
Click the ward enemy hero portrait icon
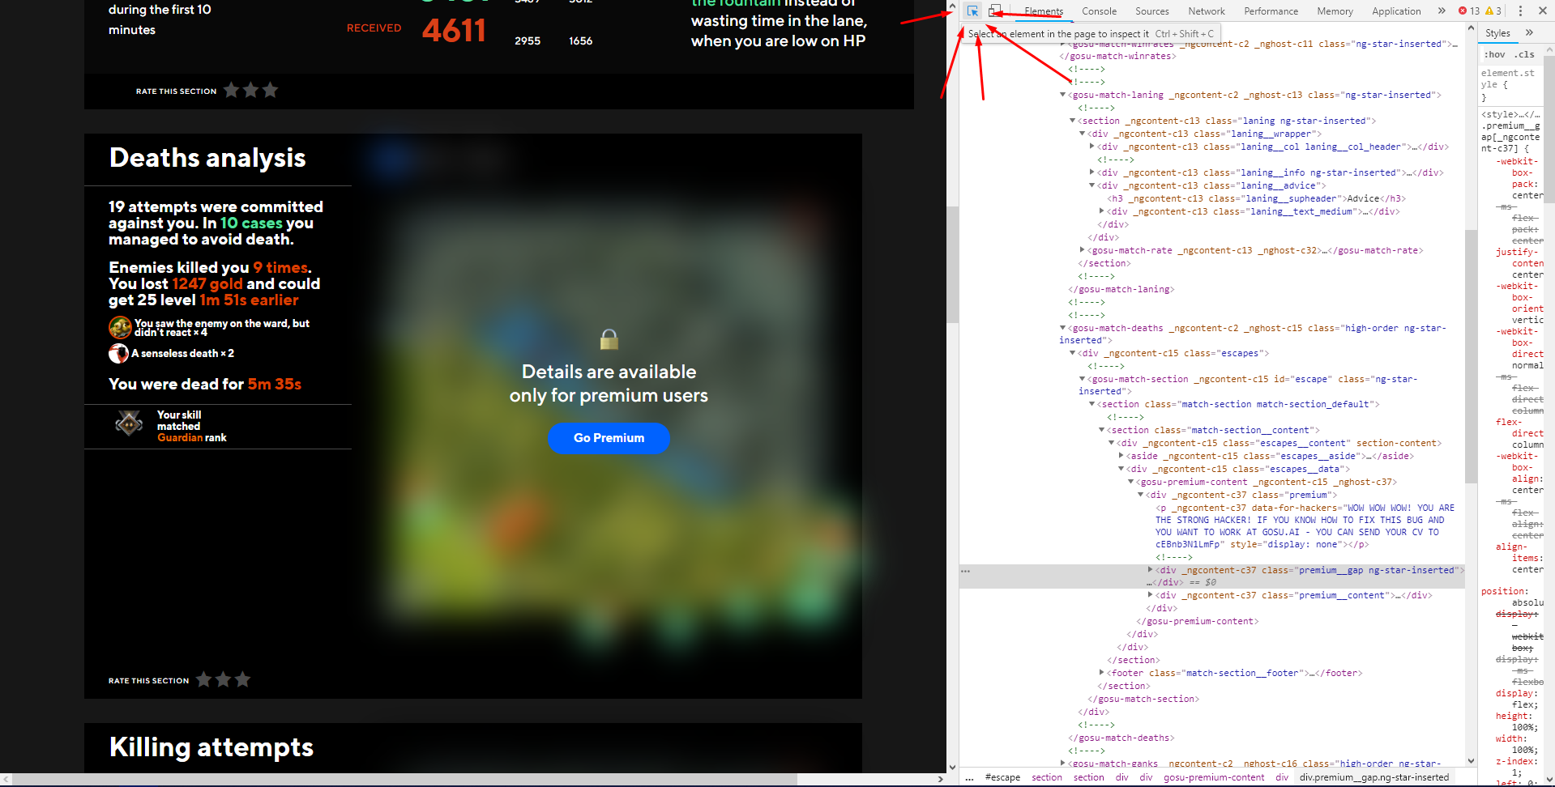[120, 327]
